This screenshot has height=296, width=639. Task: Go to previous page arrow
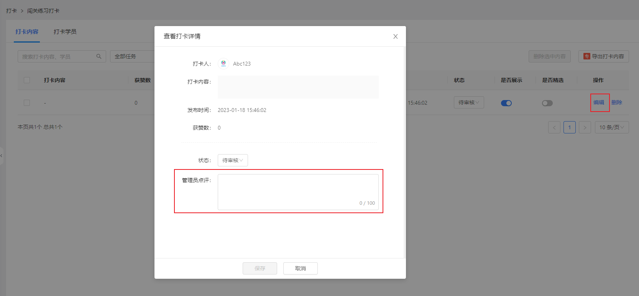coord(554,127)
